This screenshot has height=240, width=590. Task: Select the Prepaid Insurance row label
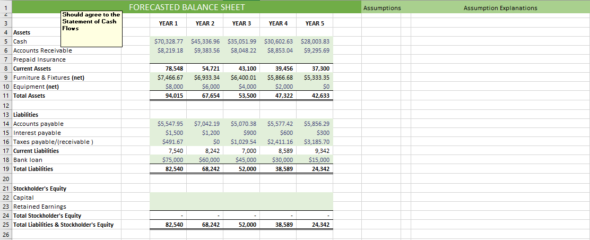pyautogui.click(x=39, y=59)
